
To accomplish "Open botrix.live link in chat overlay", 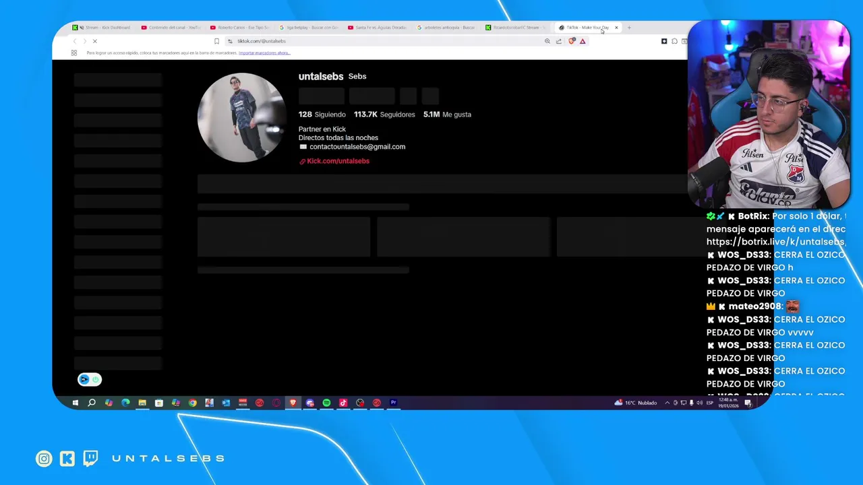I will click(x=775, y=242).
